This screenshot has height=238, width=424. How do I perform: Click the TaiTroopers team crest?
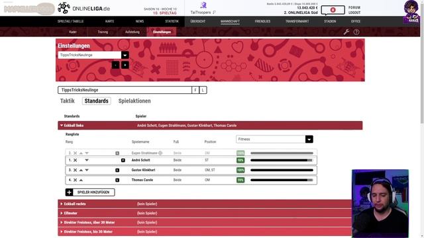tap(203, 5)
